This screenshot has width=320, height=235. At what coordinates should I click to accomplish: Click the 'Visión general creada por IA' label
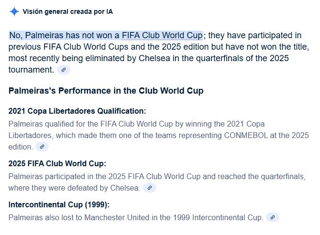(x=68, y=11)
